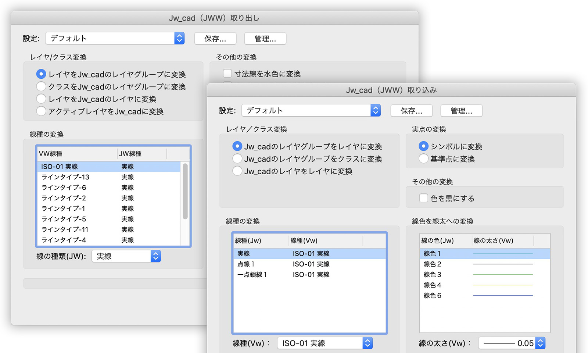Image resolution: width=588 pixels, height=353 pixels.
Task: Tick the 色を黒にする checkbox
Action: [424, 198]
